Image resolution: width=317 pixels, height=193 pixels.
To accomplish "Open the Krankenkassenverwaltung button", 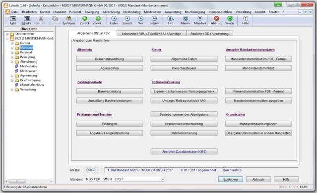I will (x=184, y=124).
